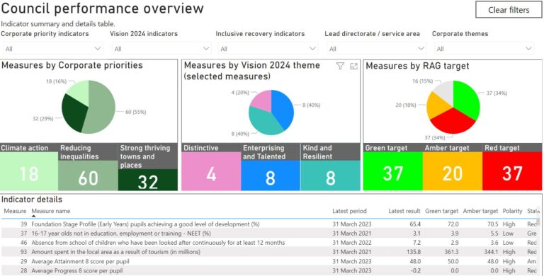Open the Corporate themes dropdown
The height and width of the screenshot is (276, 544).
click(484, 49)
